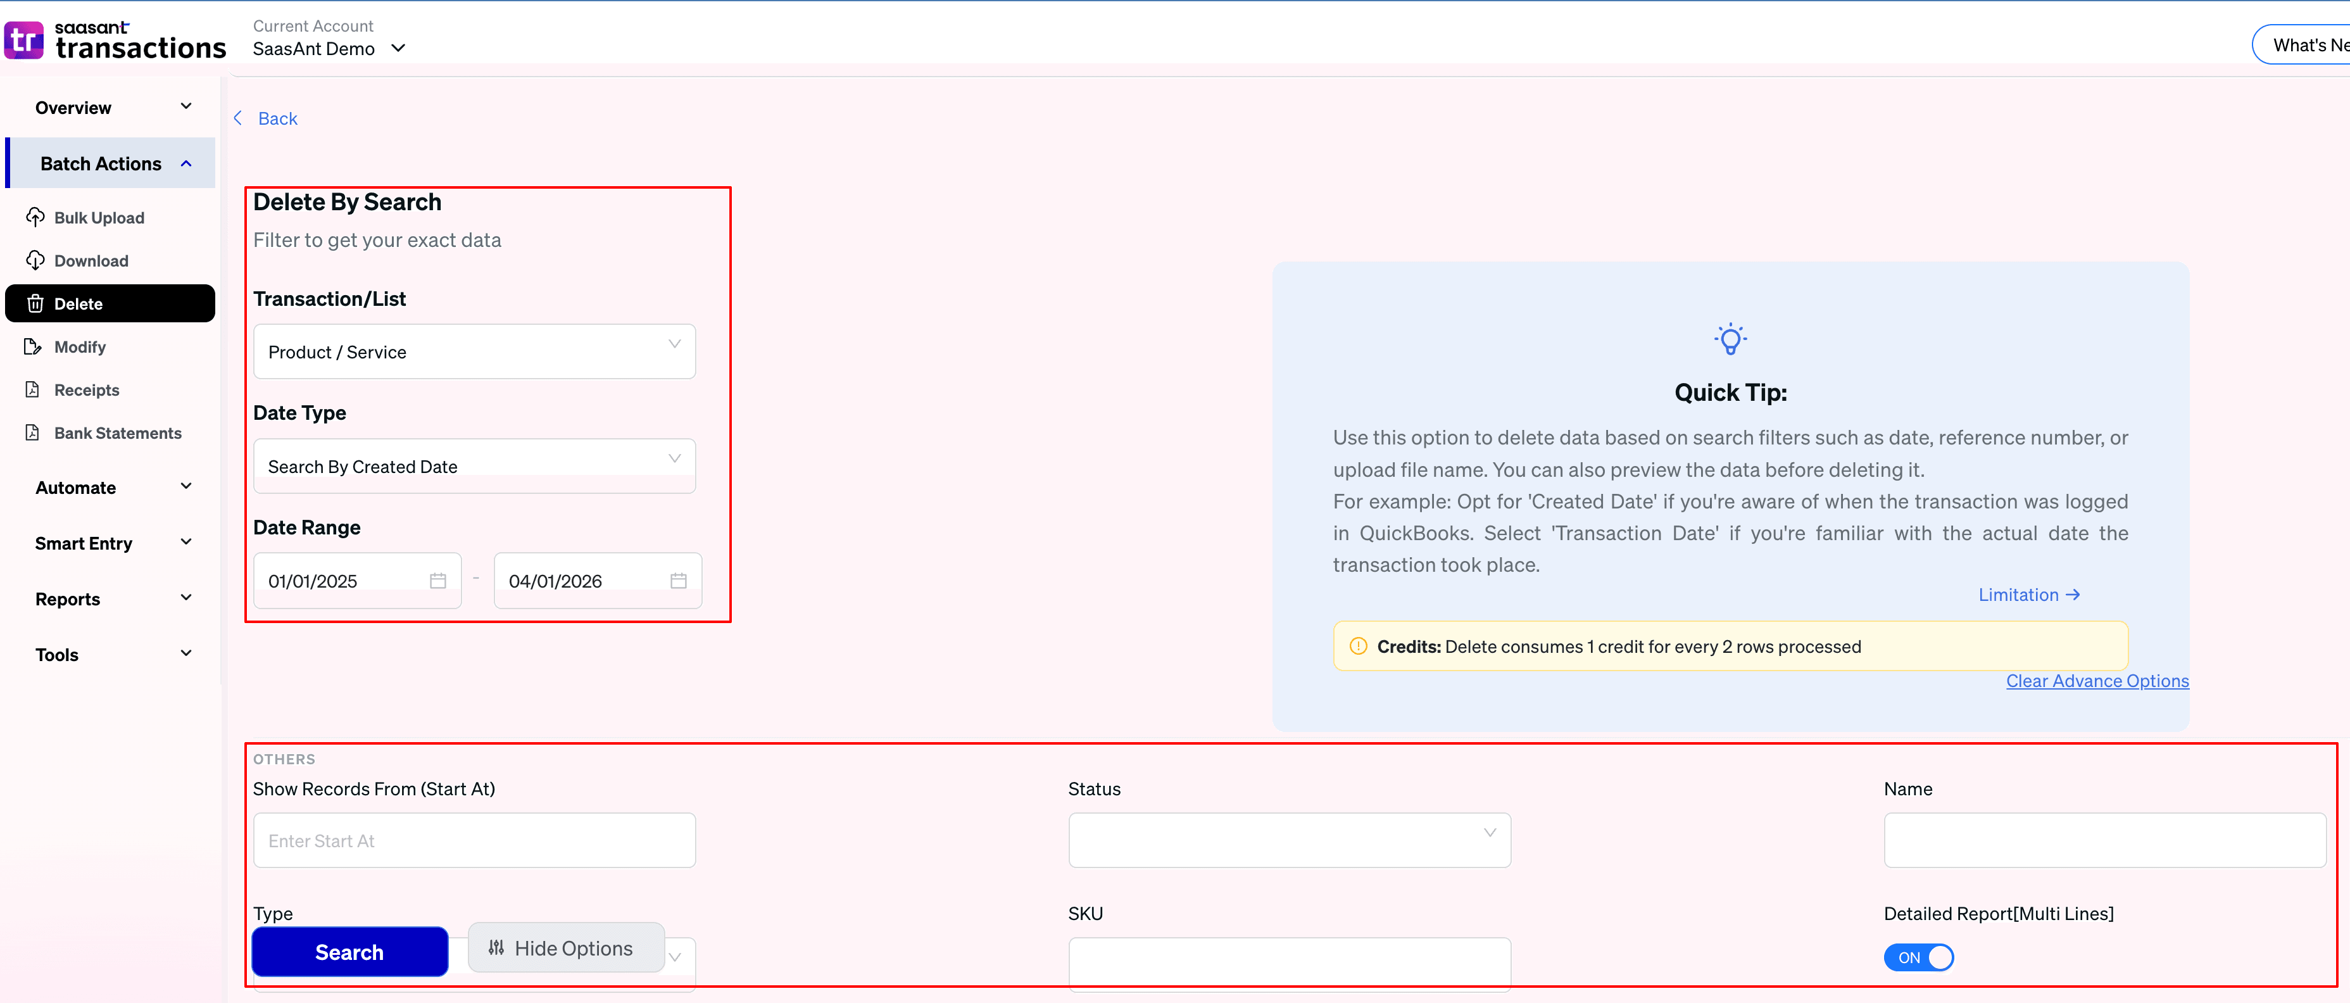The height and width of the screenshot is (1003, 2350).
Task: Open the end date calendar icon
Action: (x=678, y=581)
